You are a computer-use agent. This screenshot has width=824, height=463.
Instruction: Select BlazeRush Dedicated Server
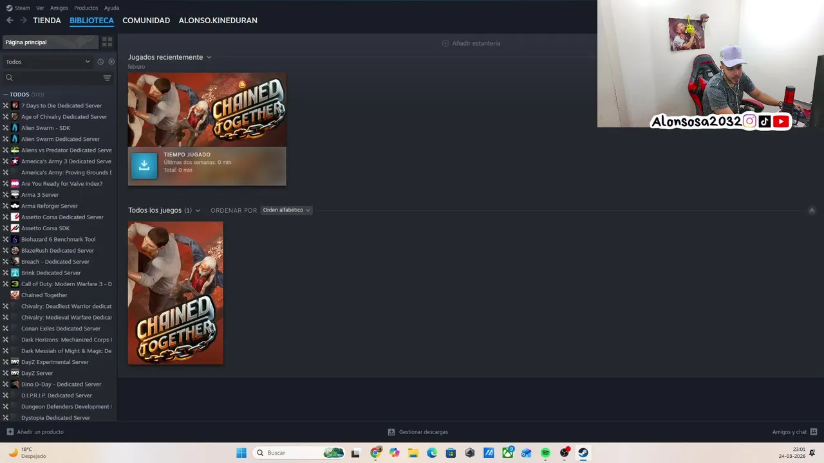point(58,250)
